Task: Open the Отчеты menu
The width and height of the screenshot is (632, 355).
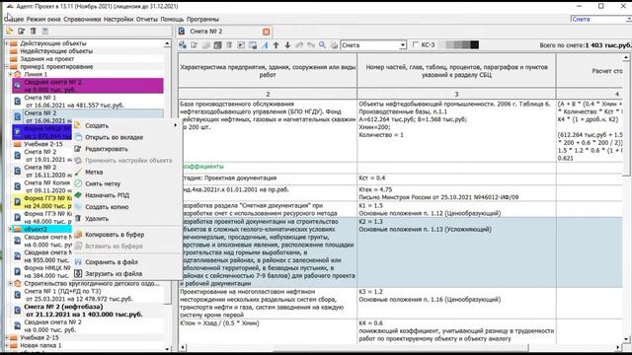Action: 147,19
